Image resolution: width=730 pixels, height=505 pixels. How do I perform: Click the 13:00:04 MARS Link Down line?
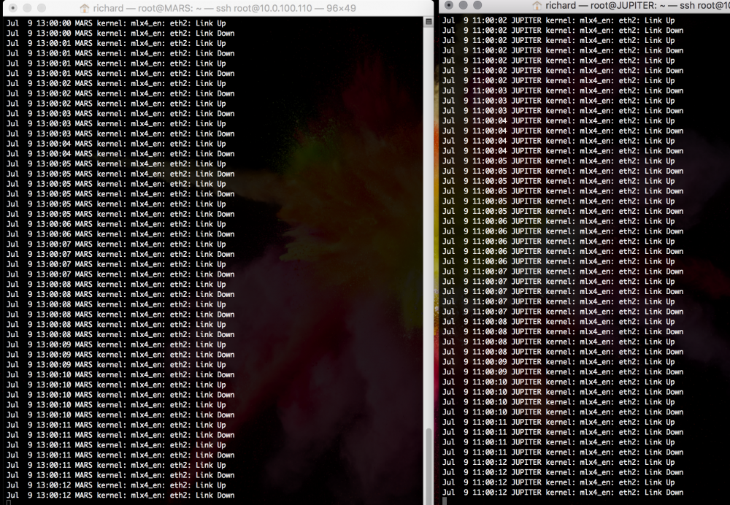pyautogui.click(x=120, y=153)
